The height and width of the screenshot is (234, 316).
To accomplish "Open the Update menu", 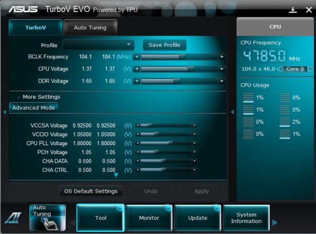I will 198,218.
